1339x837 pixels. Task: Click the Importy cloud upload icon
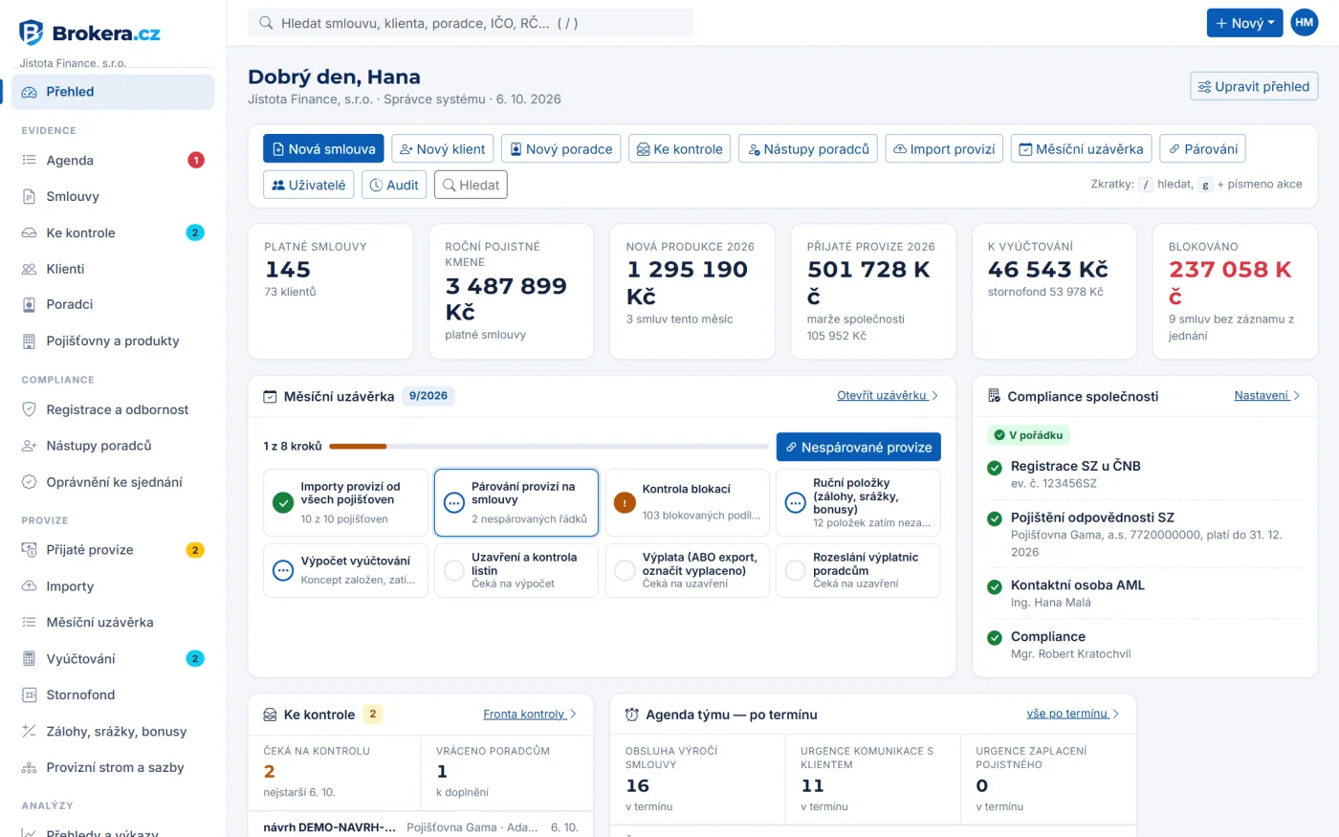29,586
